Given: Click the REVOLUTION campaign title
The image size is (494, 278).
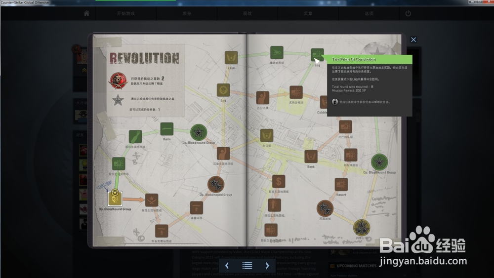Looking at the screenshot, I should [x=144, y=58].
